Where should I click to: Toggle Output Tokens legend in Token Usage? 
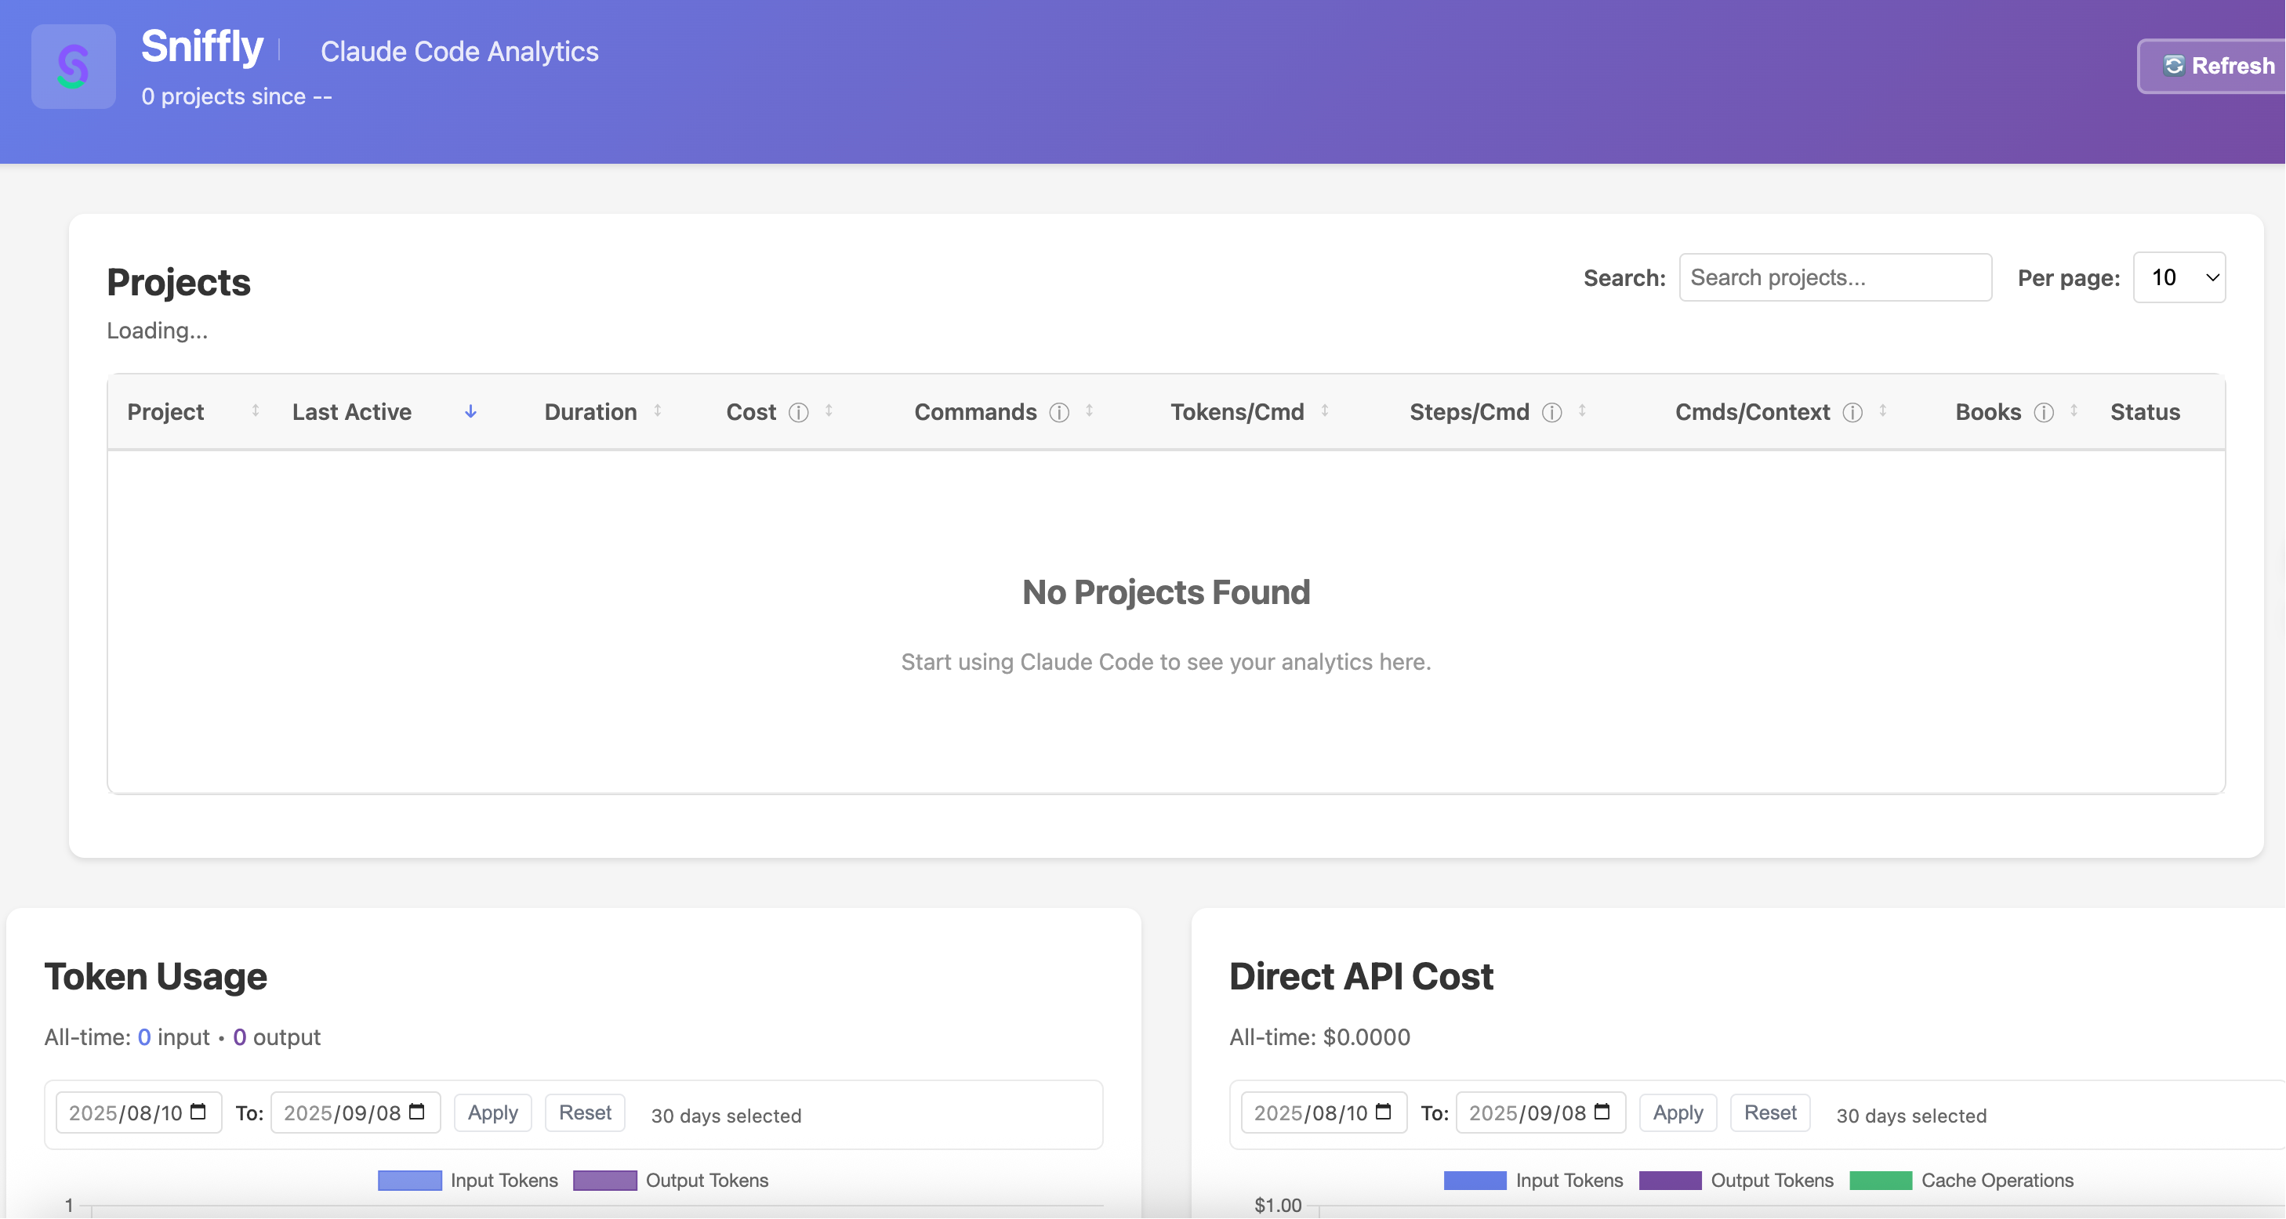click(x=671, y=1181)
